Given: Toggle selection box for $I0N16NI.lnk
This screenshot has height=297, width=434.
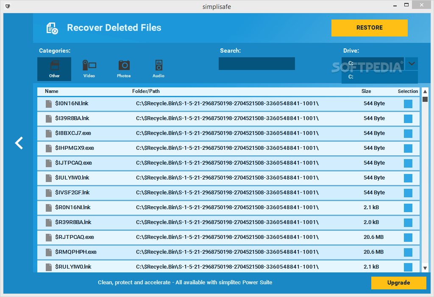Looking at the screenshot, I should (x=408, y=104).
